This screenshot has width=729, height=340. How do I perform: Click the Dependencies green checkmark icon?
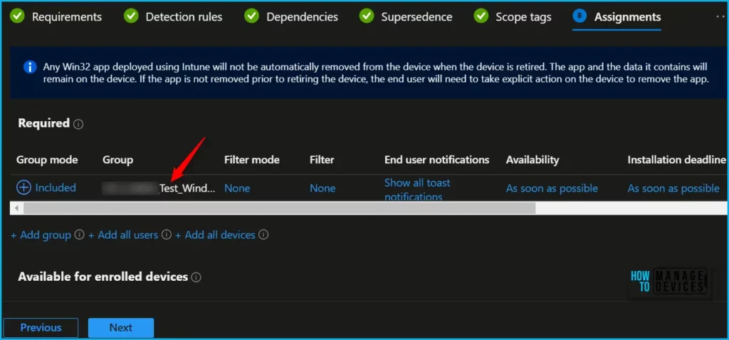(x=252, y=17)
